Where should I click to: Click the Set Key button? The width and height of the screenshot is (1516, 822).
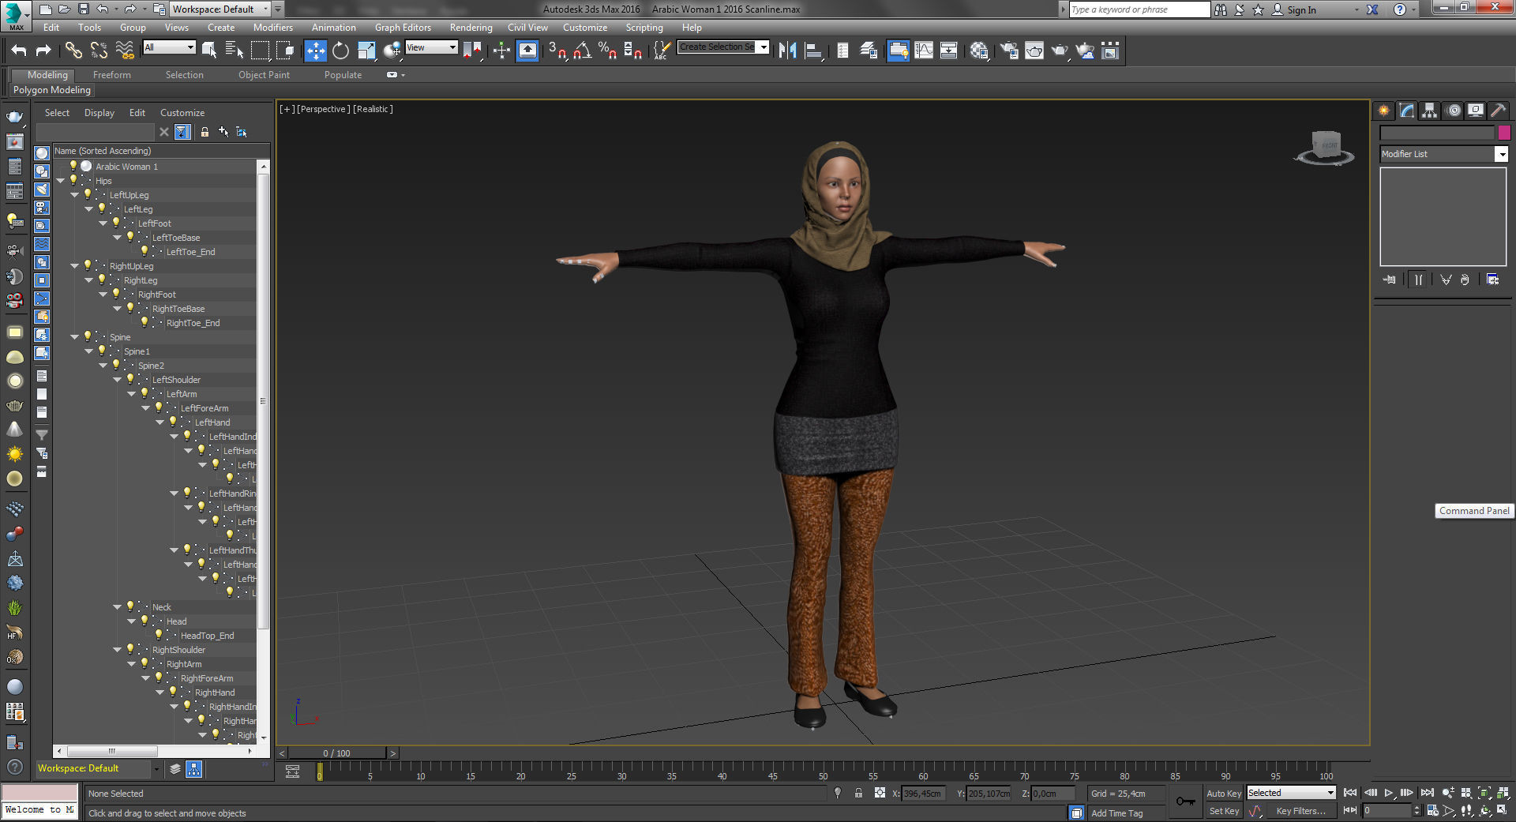[1223, 811]
